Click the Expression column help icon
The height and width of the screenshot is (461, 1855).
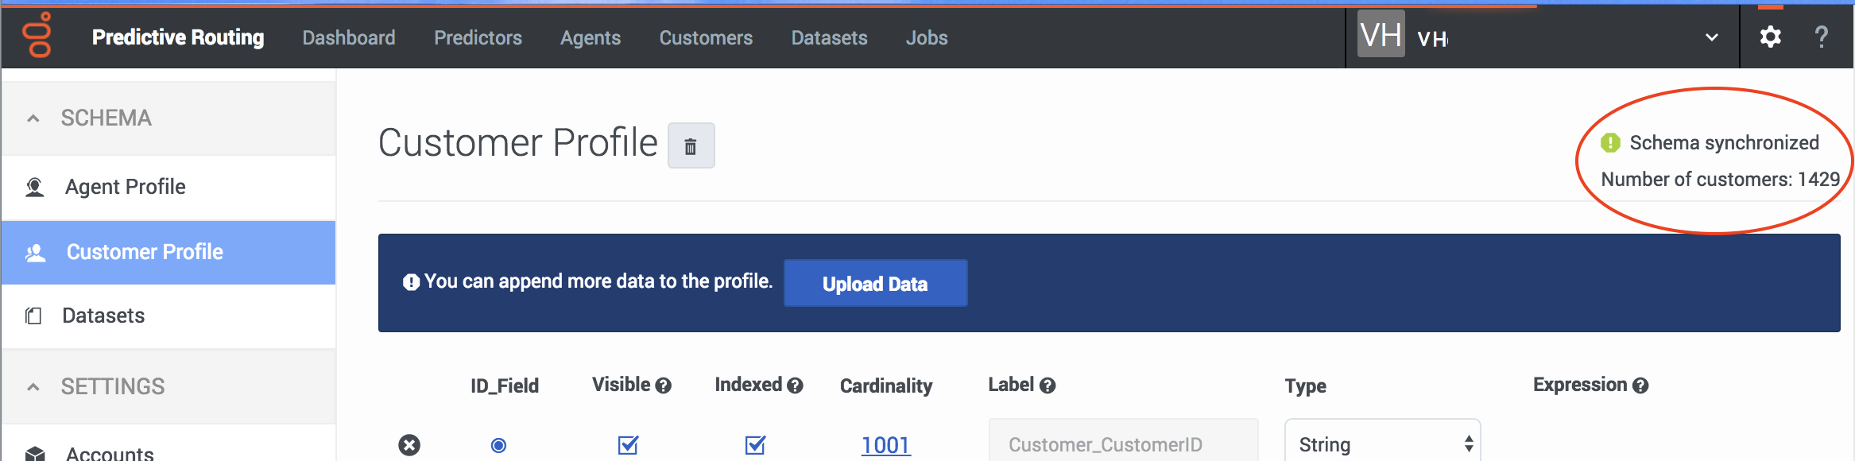pos(1640,385)
